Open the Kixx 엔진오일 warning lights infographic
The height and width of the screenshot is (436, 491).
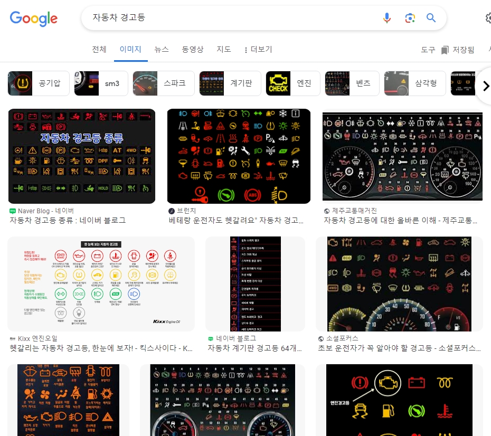pos(101,283)
